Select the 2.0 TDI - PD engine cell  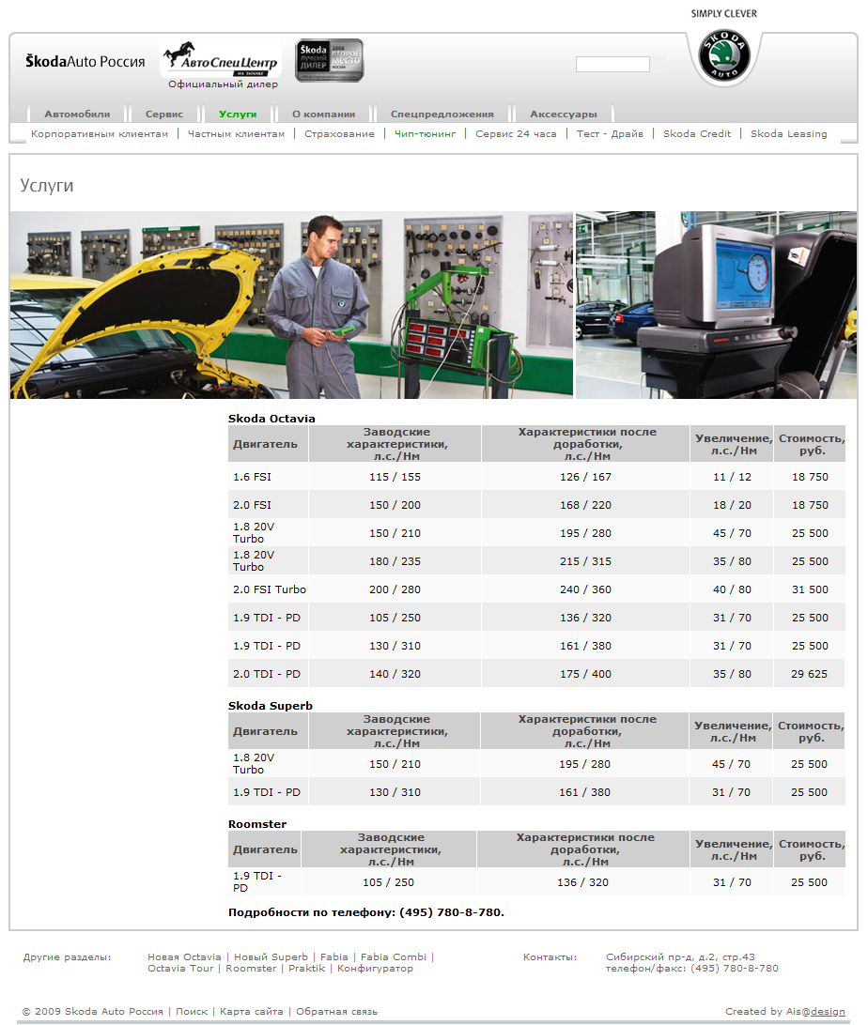(268, 673)
